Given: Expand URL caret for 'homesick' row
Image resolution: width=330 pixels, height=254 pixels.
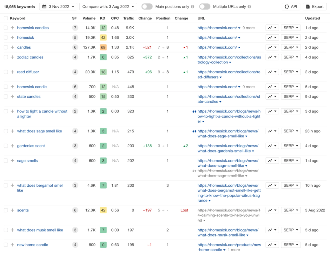Looking at the screenshot, I should [239, 38].
